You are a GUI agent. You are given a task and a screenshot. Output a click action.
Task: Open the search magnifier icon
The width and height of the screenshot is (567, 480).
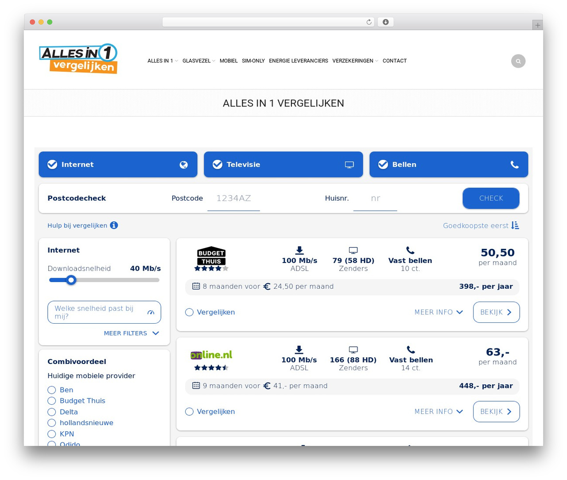(x=518, y=61)
